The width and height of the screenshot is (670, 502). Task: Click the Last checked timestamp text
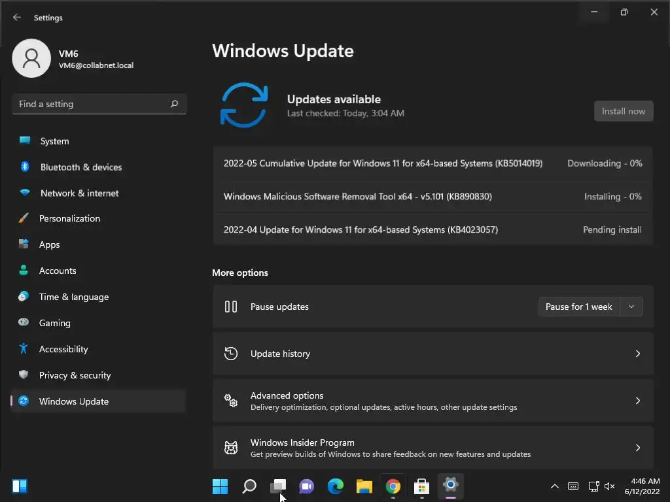pos(345,113)
